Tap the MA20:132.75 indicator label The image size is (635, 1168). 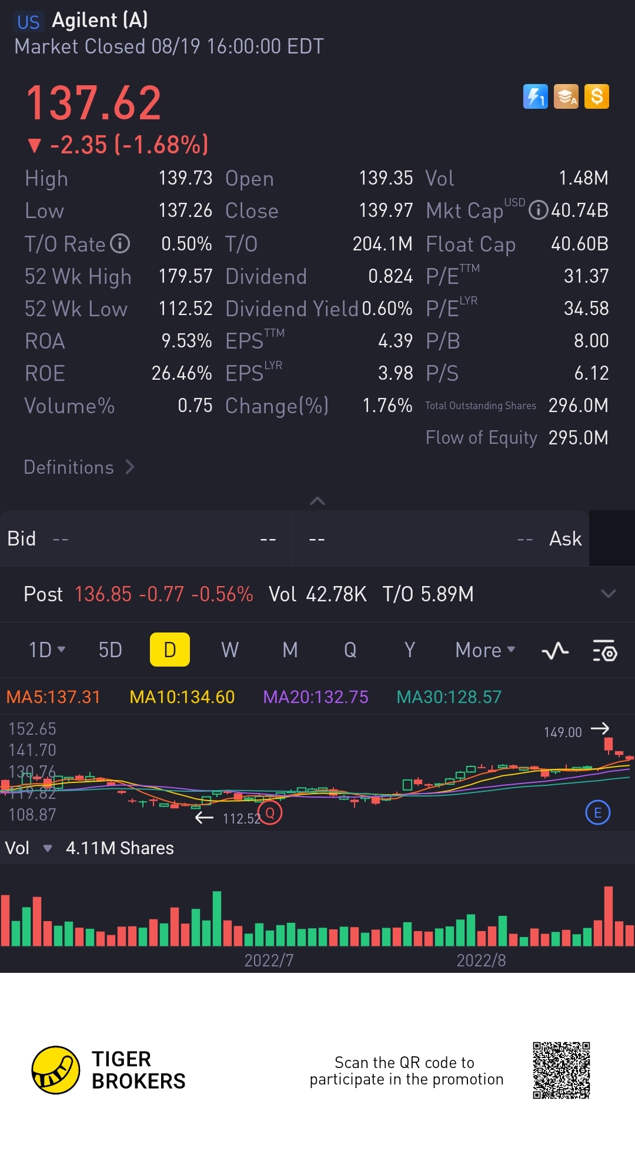tap(316, 697)
